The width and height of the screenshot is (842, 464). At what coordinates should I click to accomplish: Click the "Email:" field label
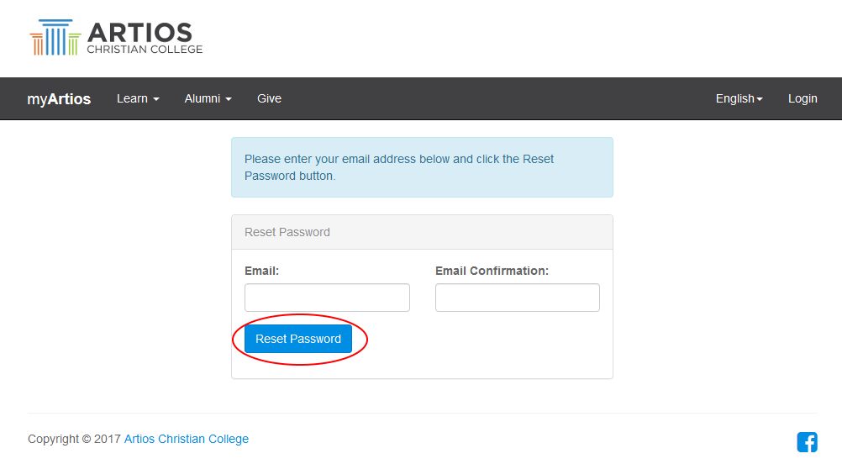[x=262, y=271]
